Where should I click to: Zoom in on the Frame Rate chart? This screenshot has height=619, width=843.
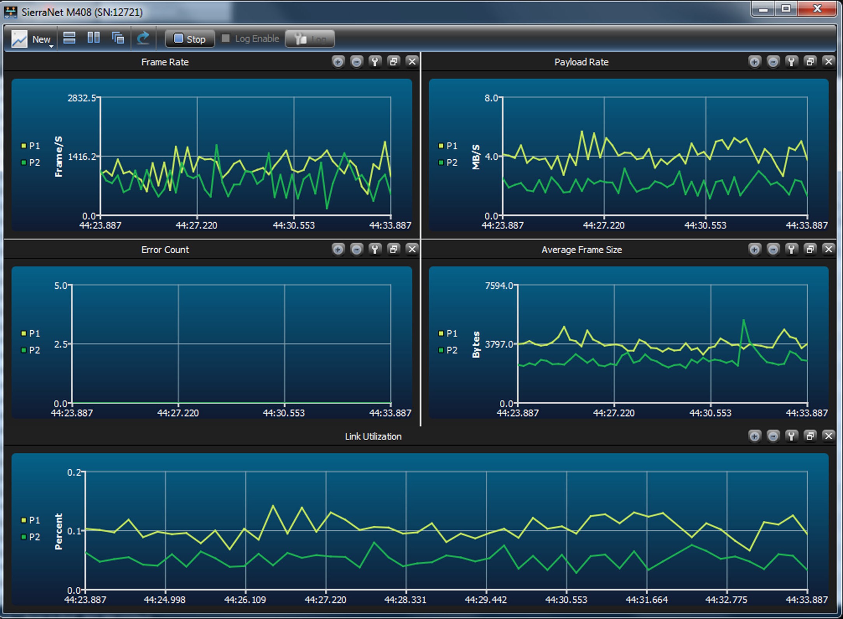pos(338,62)
